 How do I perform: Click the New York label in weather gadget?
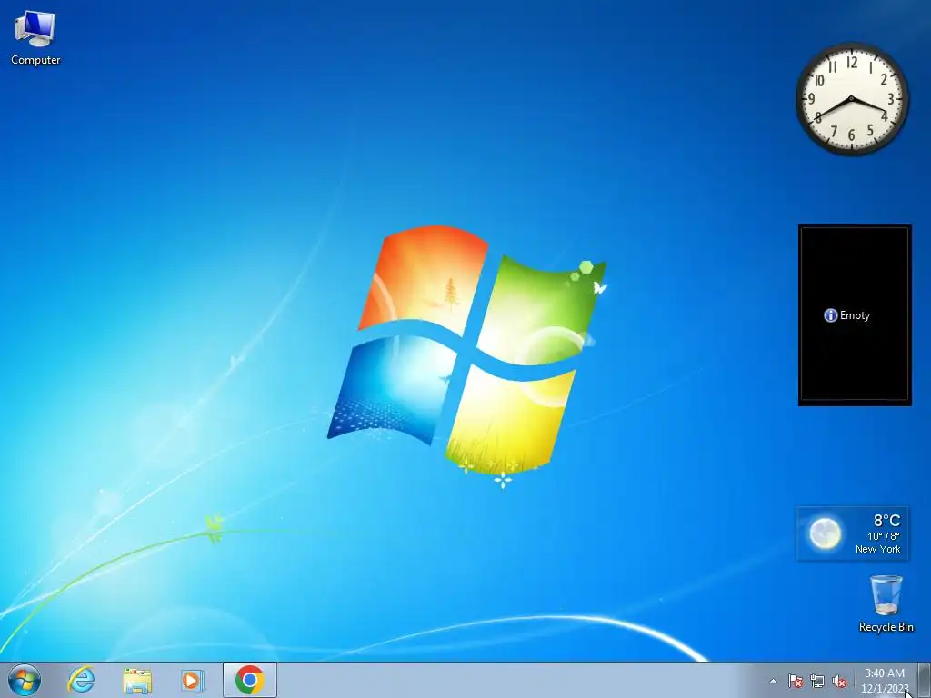coord(877,549)
